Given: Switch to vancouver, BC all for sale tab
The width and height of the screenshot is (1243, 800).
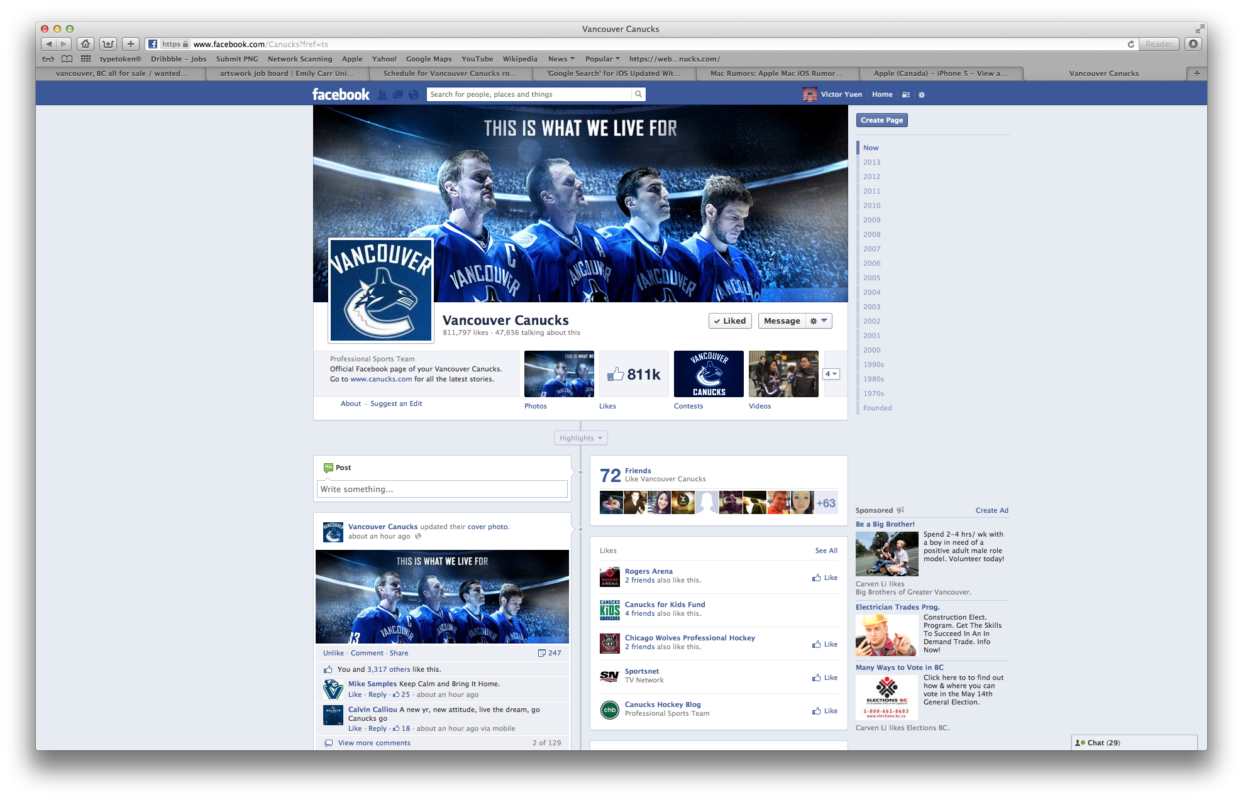Looking at the screenshot, I should pos(121,74).
